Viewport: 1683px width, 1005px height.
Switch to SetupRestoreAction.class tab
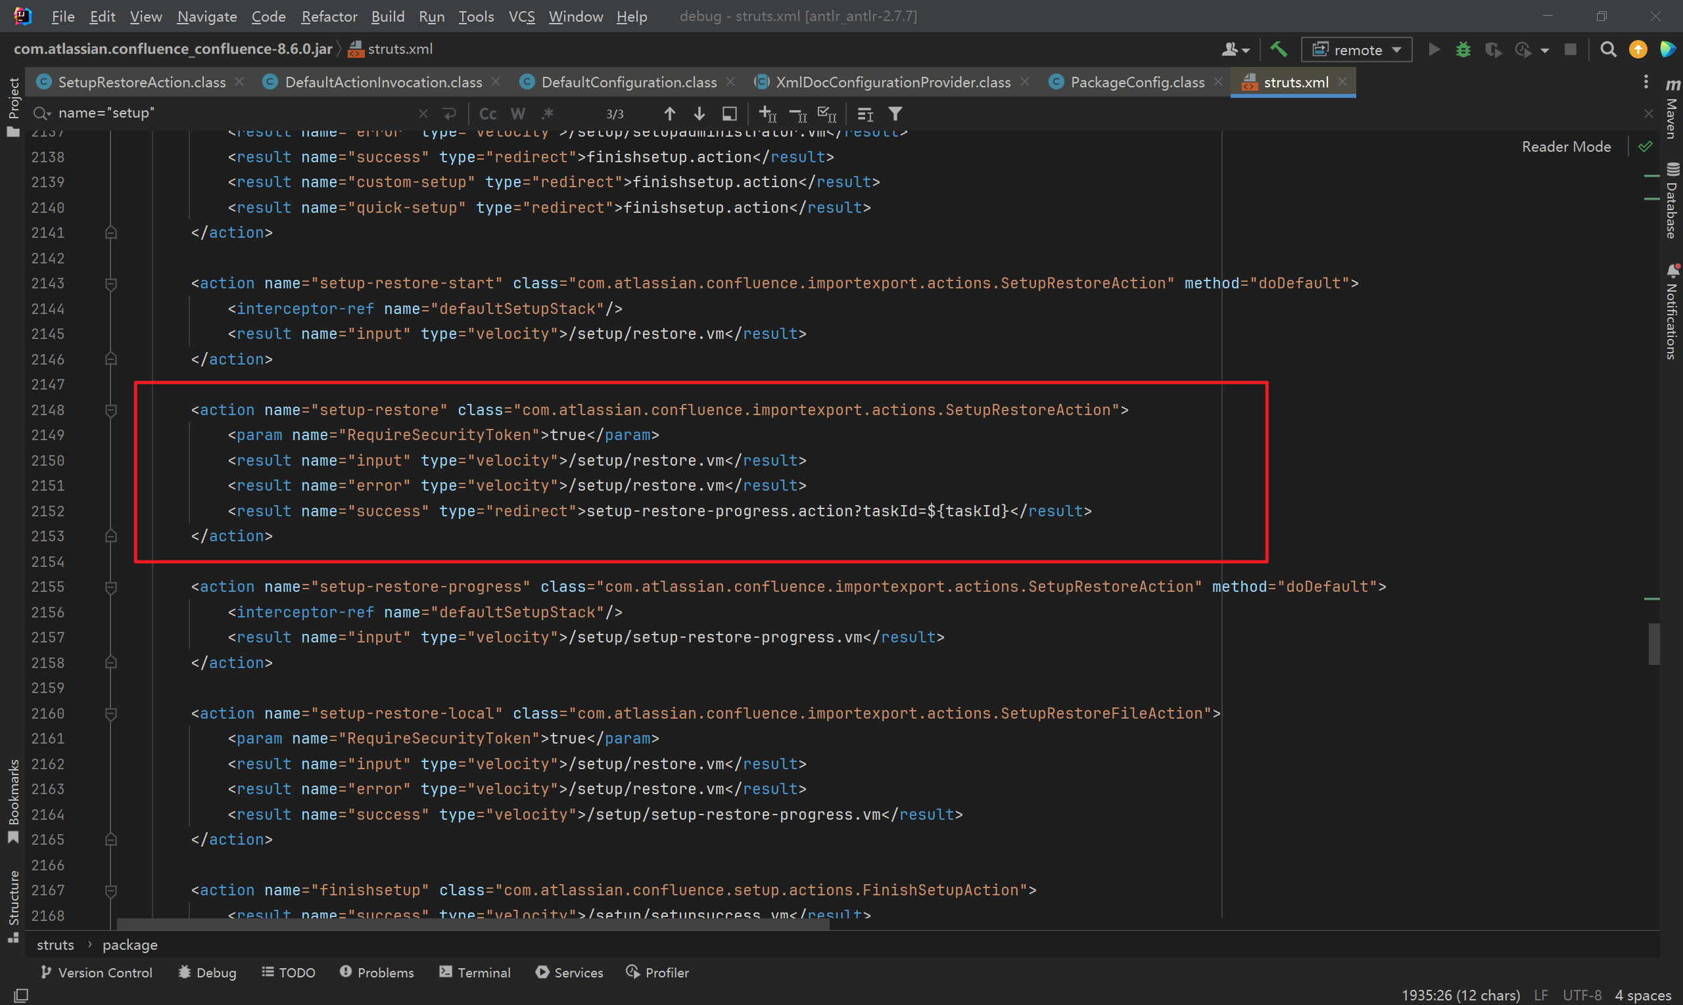(x=141, y=82)
